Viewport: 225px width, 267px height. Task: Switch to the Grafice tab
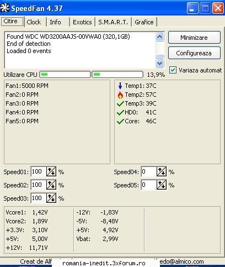pos(144,22)
